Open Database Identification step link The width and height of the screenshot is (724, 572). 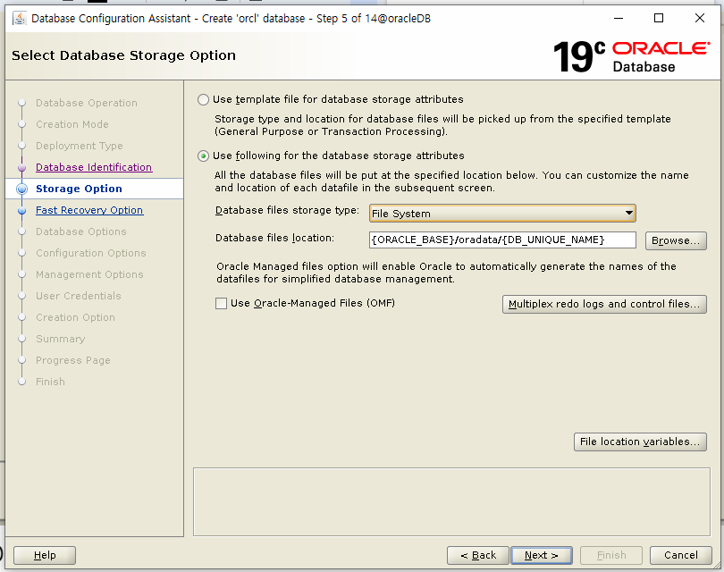[x=94, y=167]
